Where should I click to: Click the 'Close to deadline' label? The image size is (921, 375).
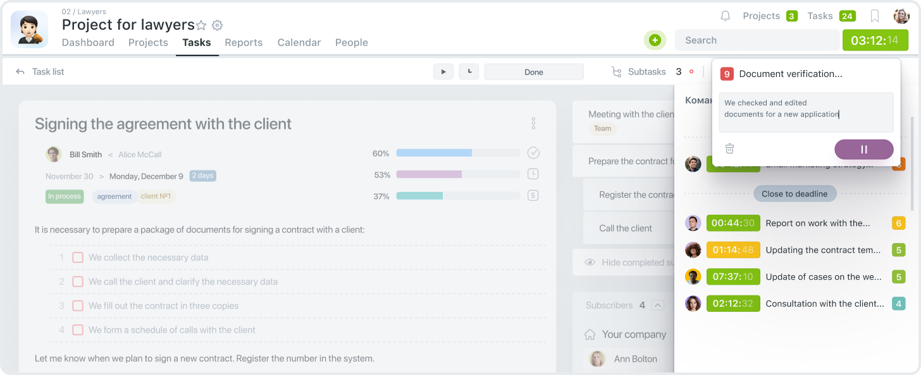(794, 194)
